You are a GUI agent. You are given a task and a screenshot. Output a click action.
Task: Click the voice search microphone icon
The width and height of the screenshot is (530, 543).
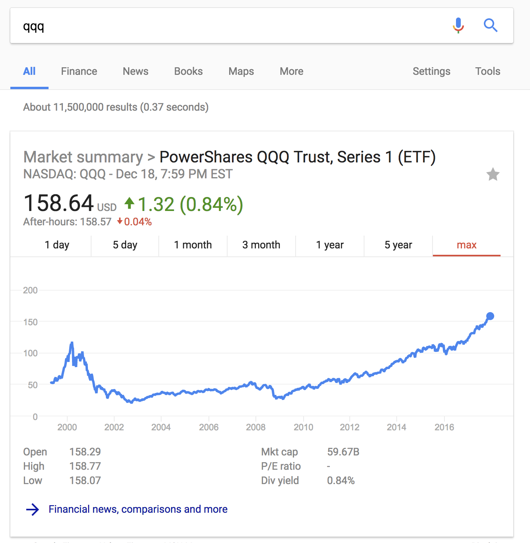(x=458, y=25)
